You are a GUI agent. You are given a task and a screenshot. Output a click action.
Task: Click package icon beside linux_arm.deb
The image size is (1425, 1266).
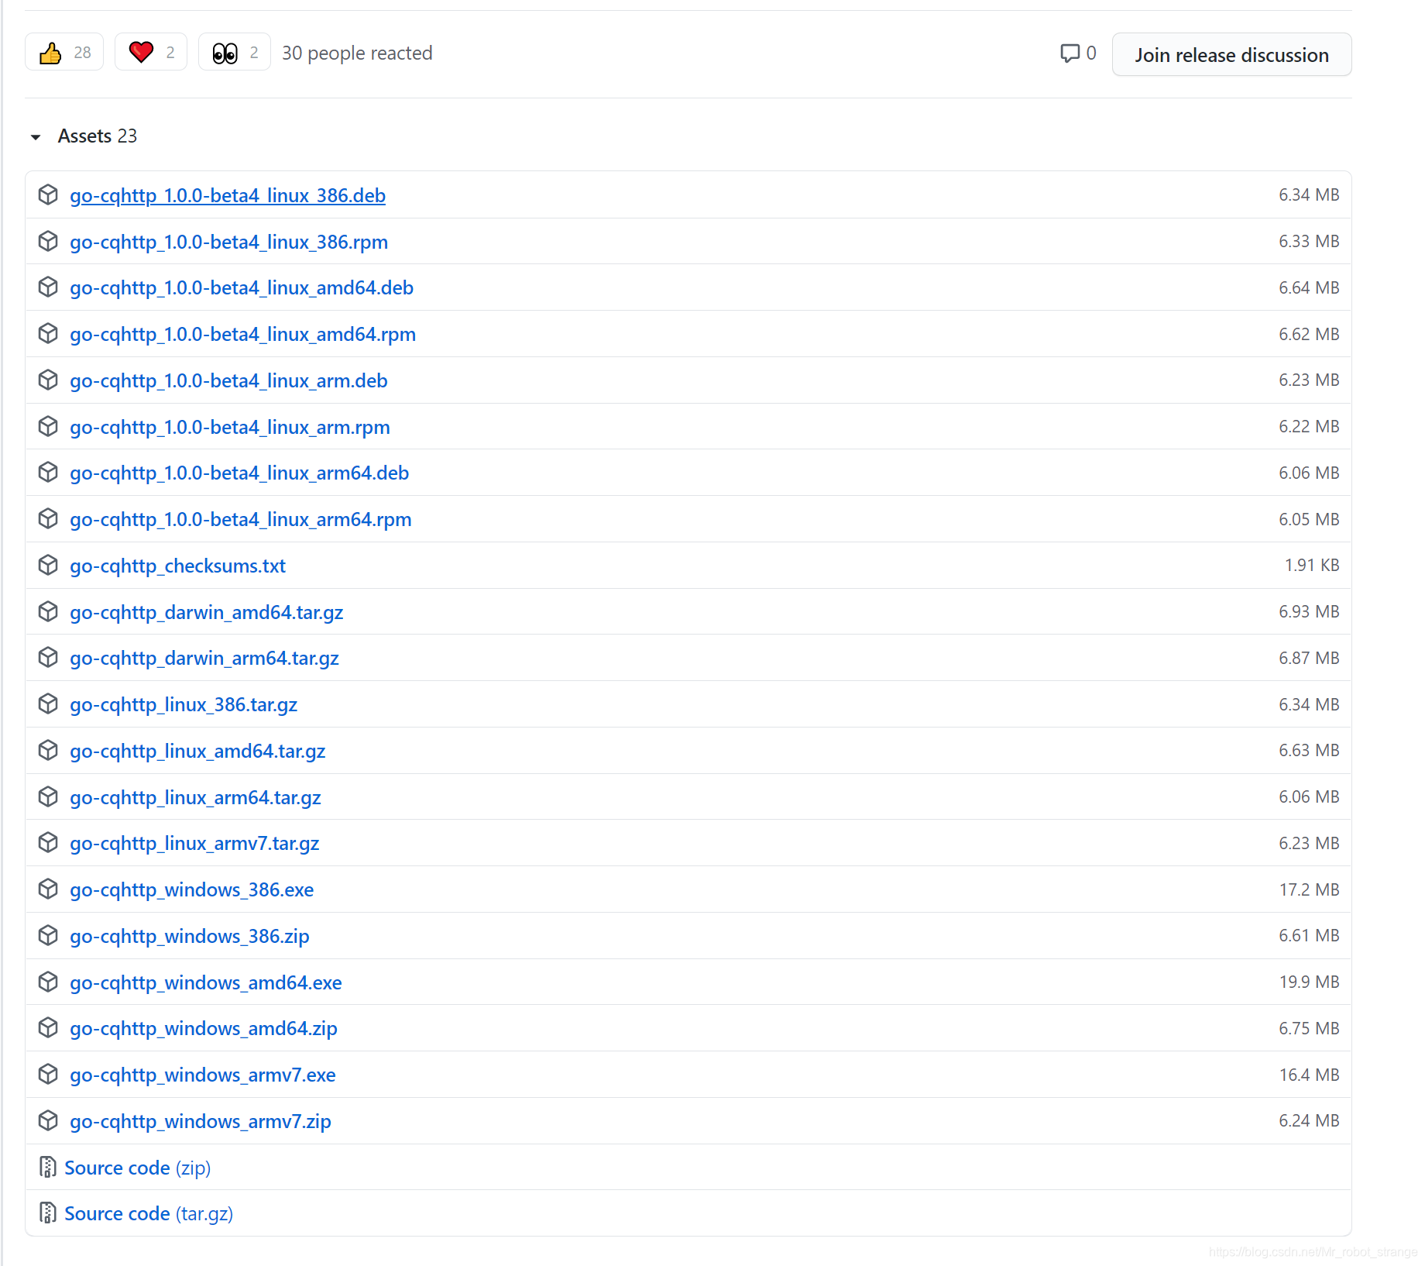click(48, 380)
